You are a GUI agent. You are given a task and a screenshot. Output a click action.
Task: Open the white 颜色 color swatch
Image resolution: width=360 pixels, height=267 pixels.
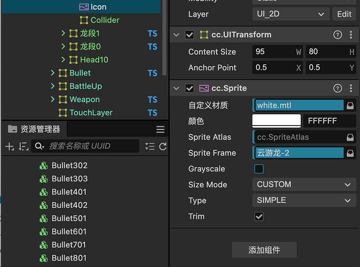click(276, 121)
